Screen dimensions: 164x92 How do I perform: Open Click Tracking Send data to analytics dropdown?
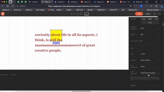150,73
